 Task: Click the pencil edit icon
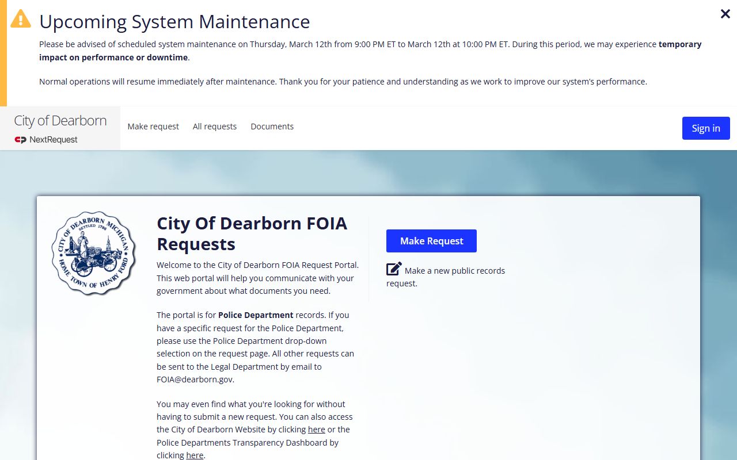pos(394,269)
